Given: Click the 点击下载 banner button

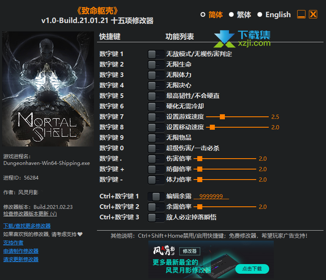Looking at the screenshot, I should [252, 269].
